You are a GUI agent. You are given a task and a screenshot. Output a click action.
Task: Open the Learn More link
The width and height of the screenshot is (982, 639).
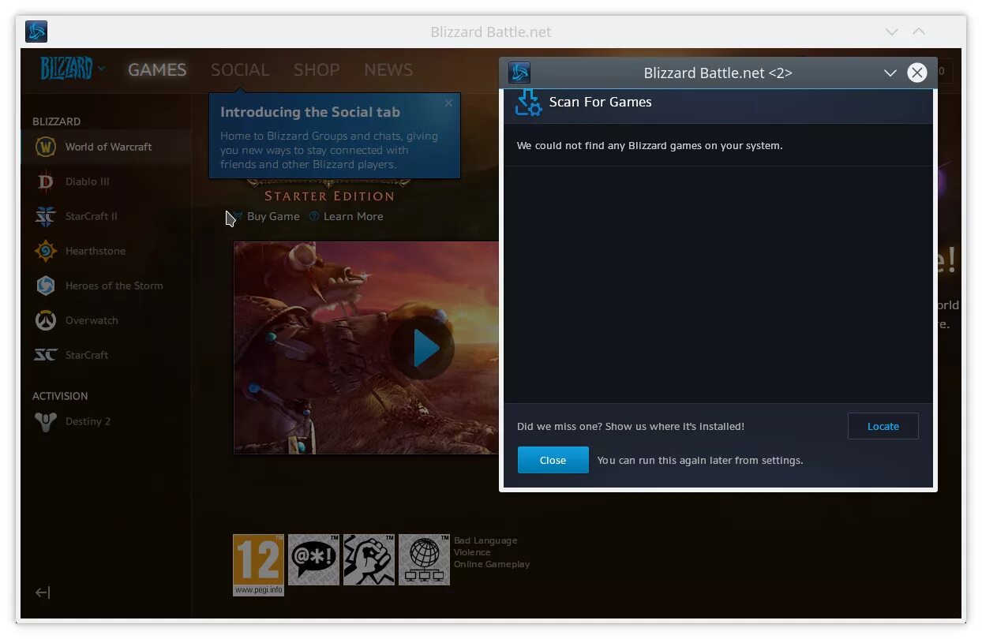(x=353, y=216)
